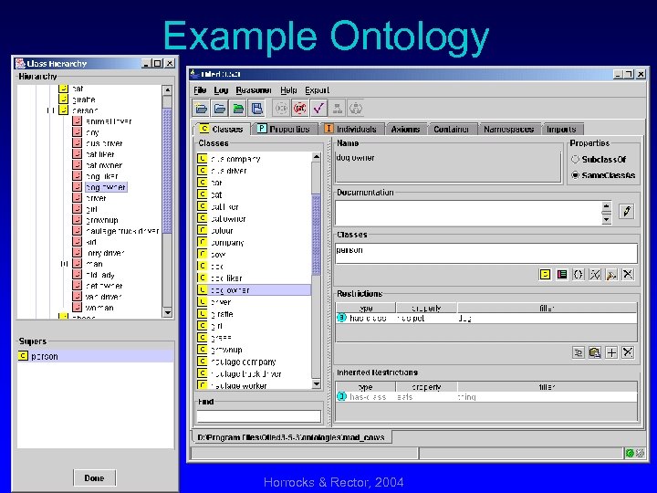Click the green status icon in status bar
Viewport: 657px width, 493px height.
pyautogui.click(x=630, y=453)
